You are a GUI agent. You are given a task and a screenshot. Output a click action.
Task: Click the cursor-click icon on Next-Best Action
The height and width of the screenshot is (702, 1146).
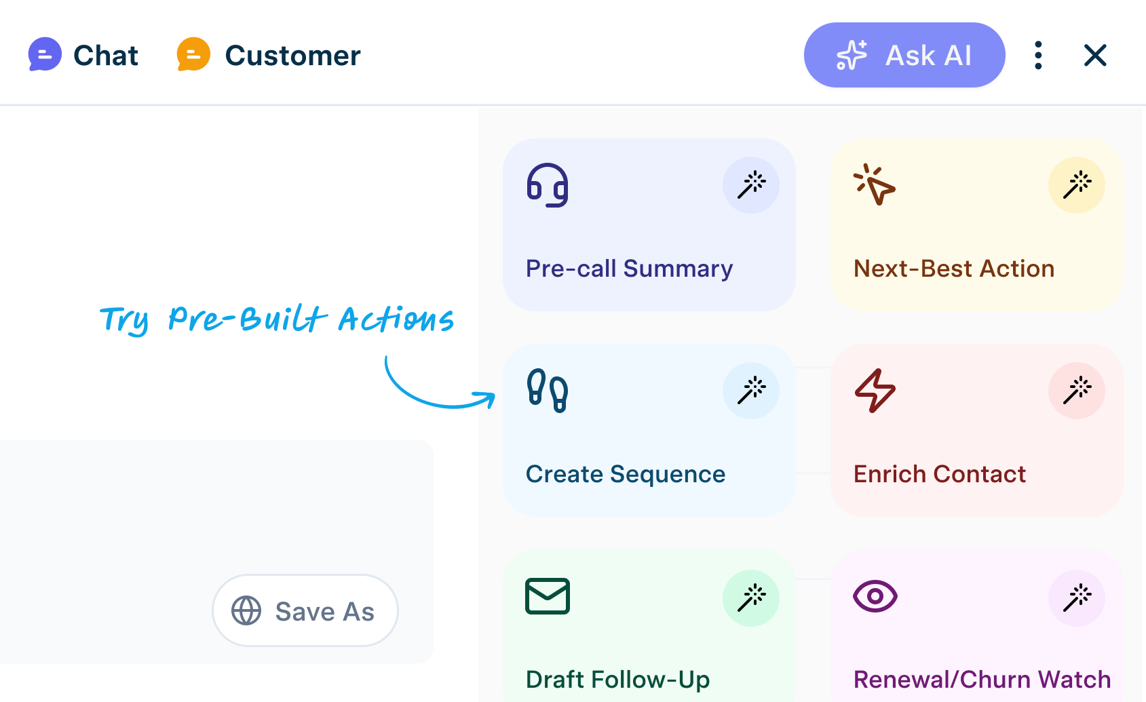(x=875, y=184)
